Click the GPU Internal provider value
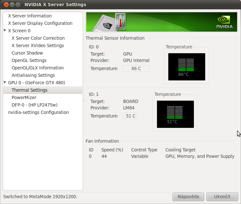241x204 pixels. coord(136,60)
